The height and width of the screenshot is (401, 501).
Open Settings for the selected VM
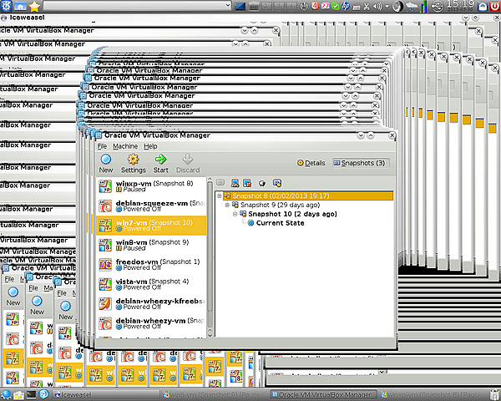coord(133,161)
